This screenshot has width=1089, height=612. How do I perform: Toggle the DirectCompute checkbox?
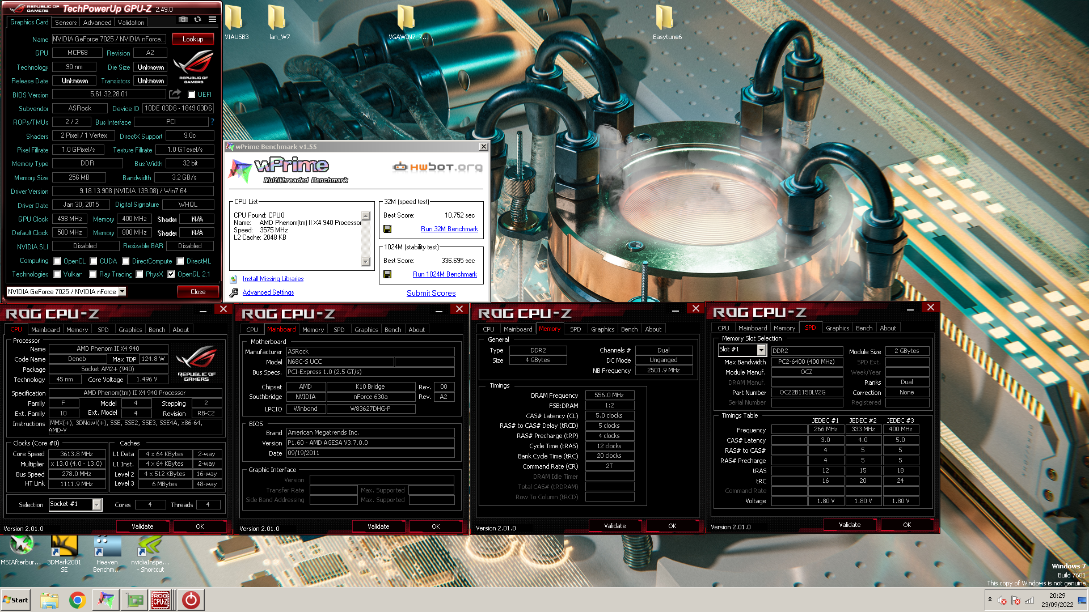(x=126, y=261)
